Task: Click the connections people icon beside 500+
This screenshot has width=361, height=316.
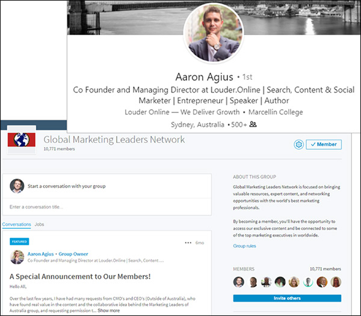Action: coord(253,124)
